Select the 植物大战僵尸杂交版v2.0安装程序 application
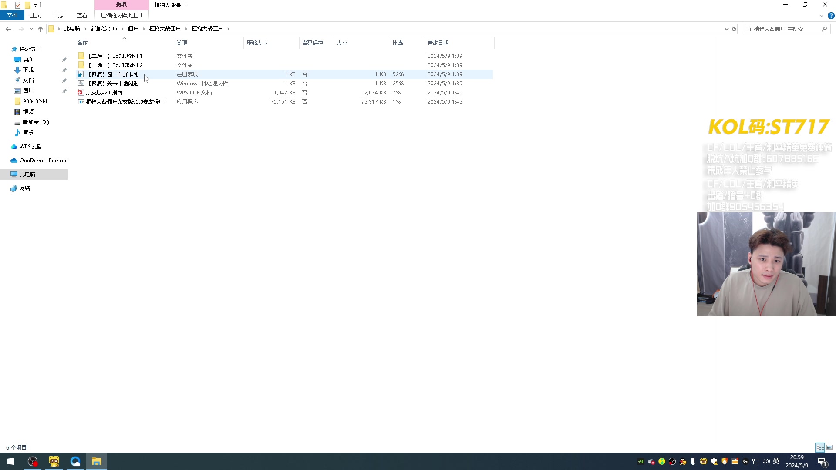Screen dimensions: 836x470 (125, 102)
